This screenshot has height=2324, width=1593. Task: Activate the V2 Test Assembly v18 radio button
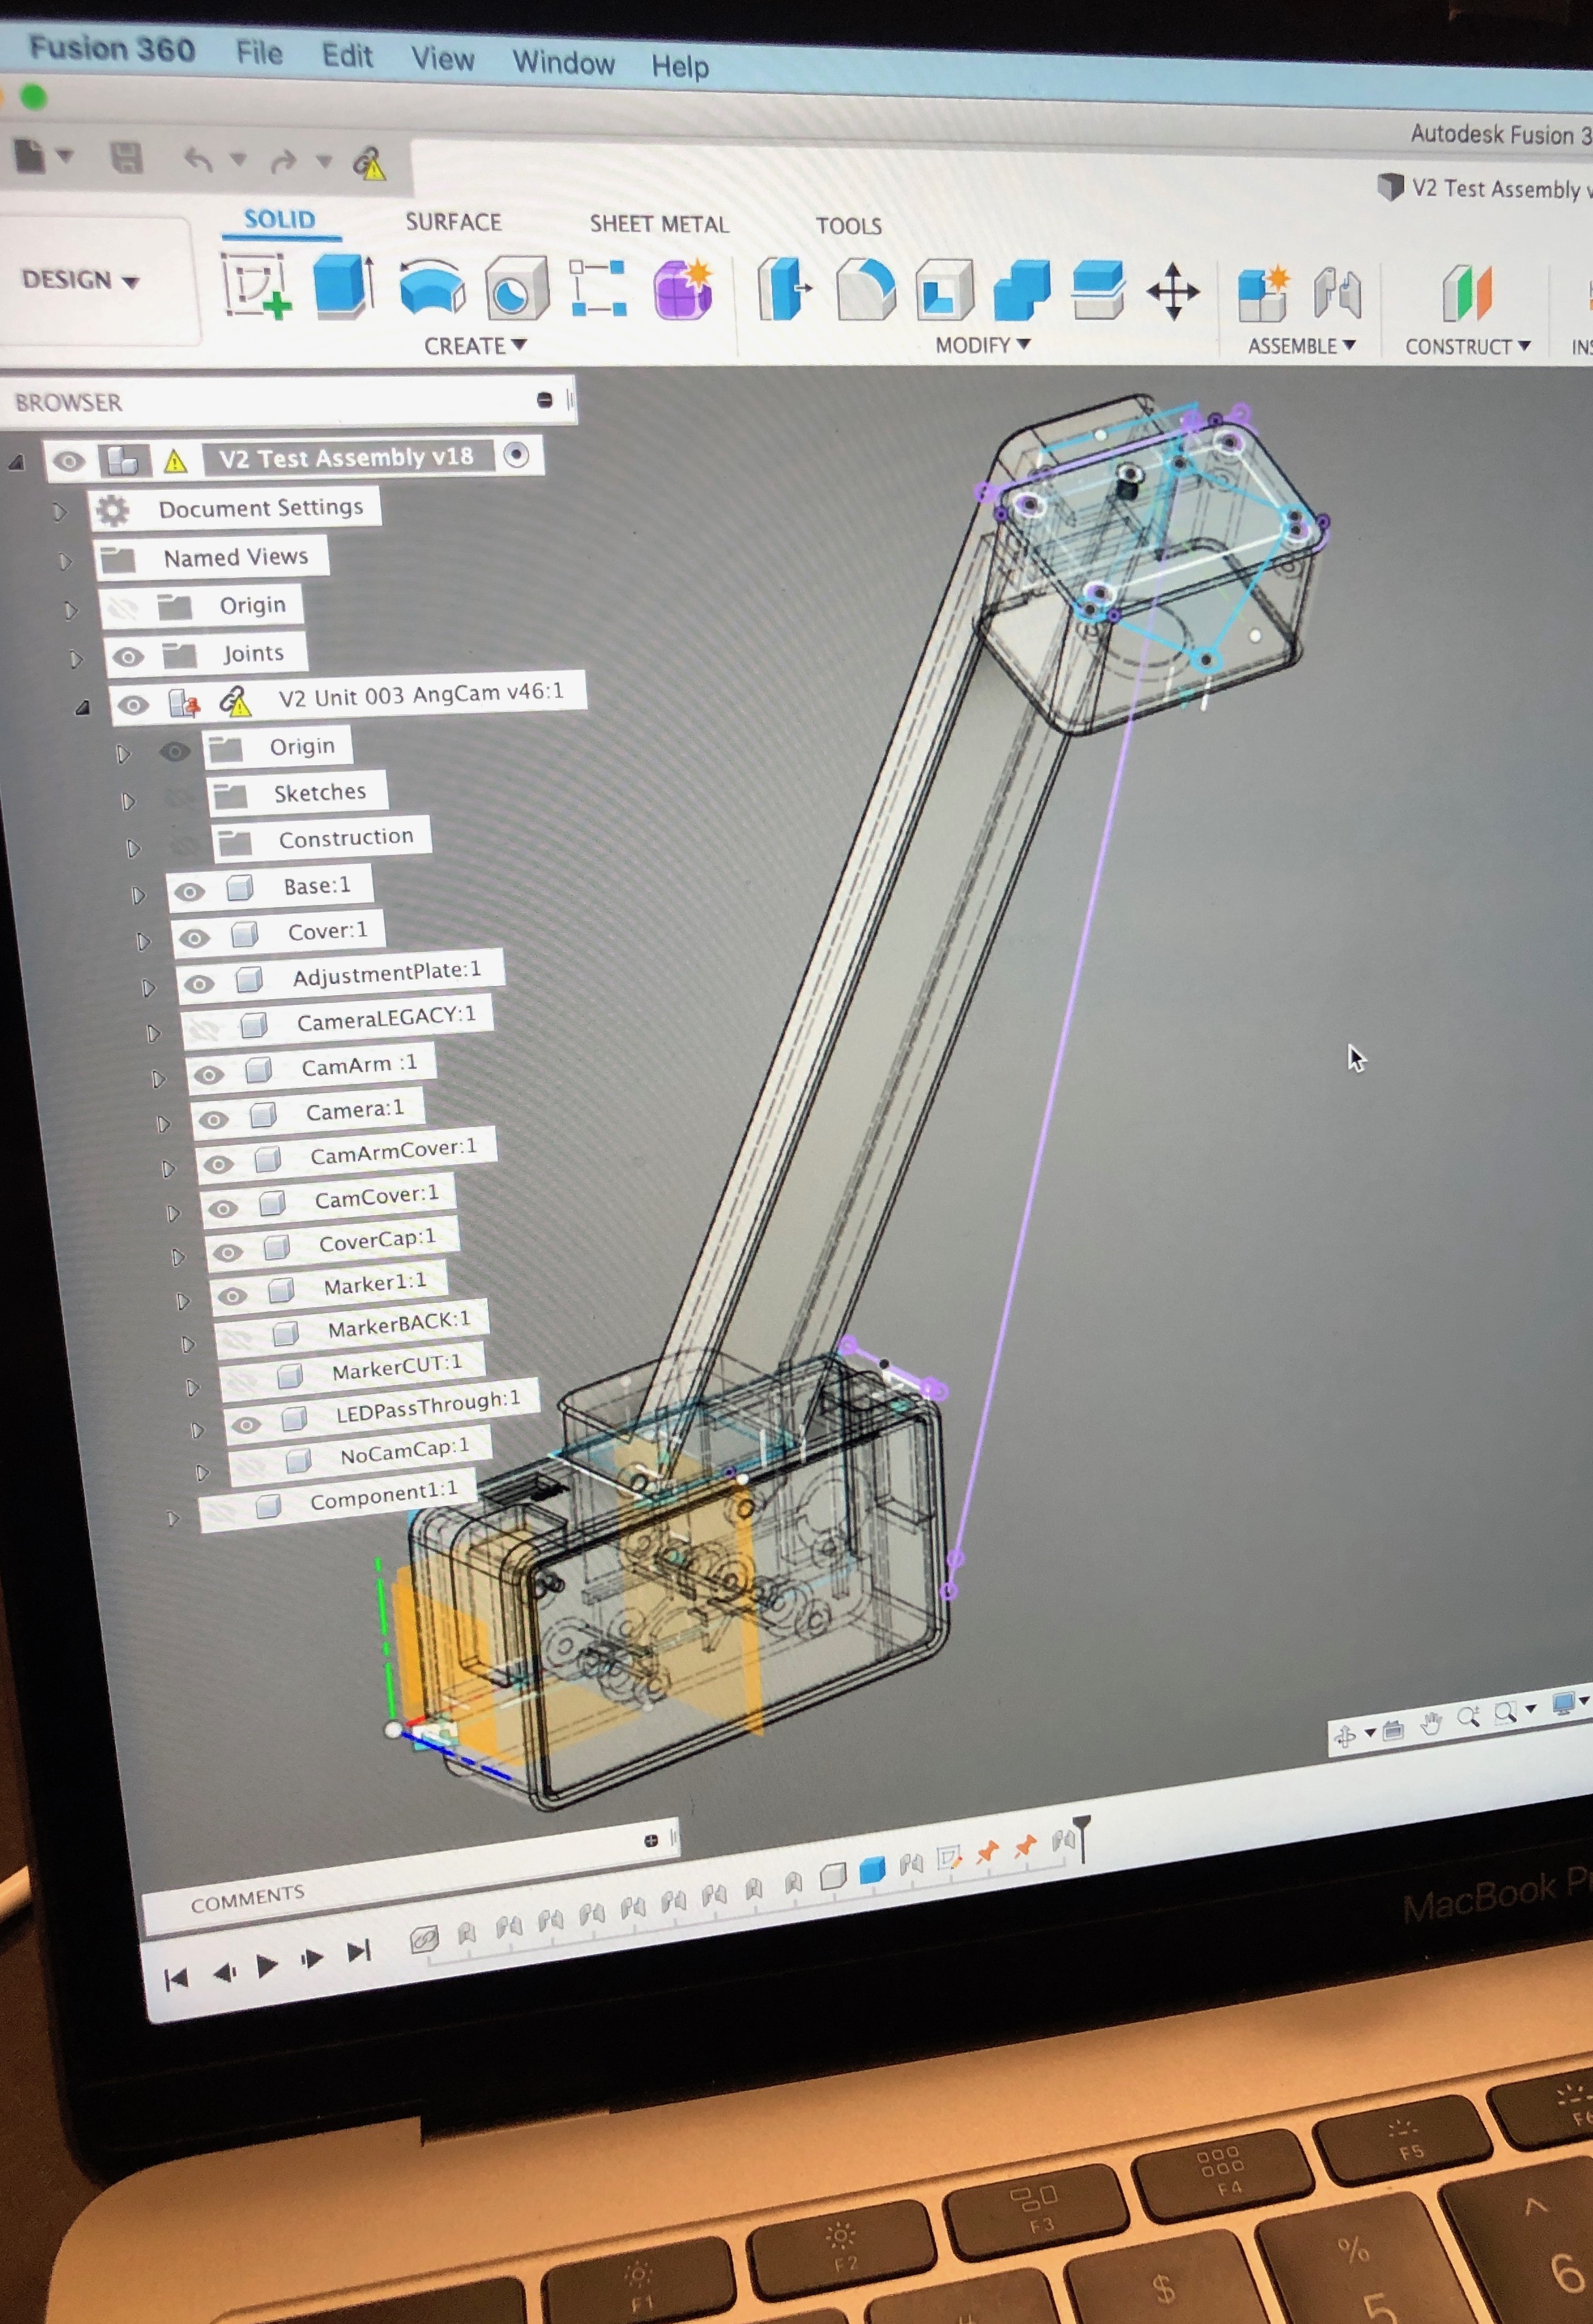click(x=516, y=455)
